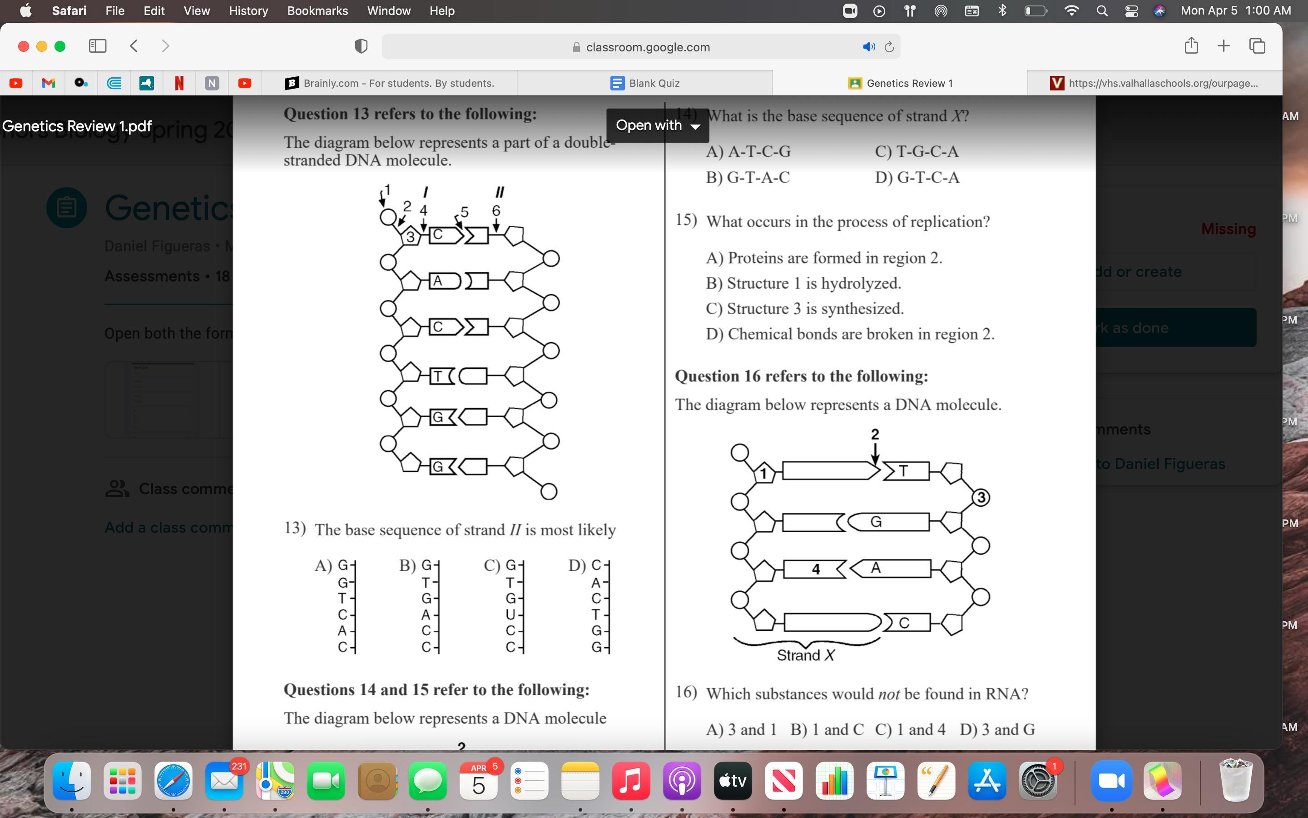Image resolution: width=1308 pixels, height=818 pixels.
Task: Open the Zoom app in Dock
Action: click(1111, 781)
